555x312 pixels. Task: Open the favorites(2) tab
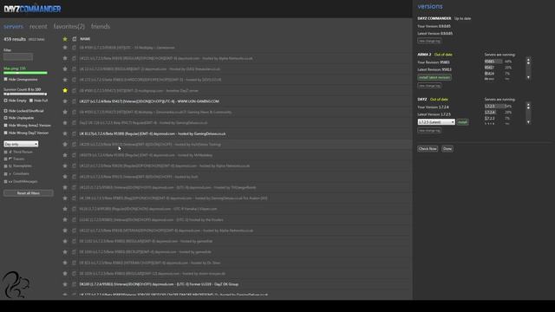(x=69, y=27)
